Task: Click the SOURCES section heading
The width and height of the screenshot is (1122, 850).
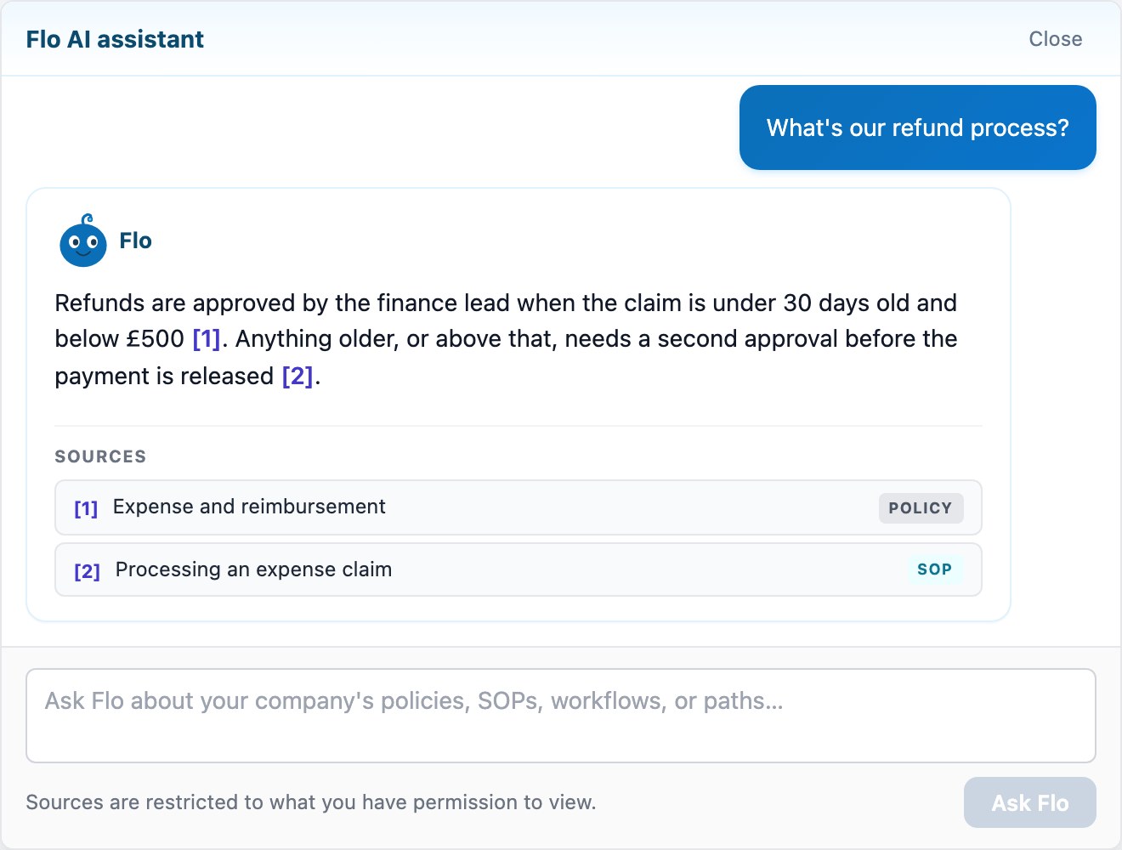Action: point(100,456)
